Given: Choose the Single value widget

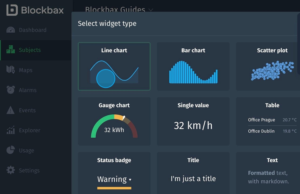Looking at the screenshot, I should click(193, 121).
